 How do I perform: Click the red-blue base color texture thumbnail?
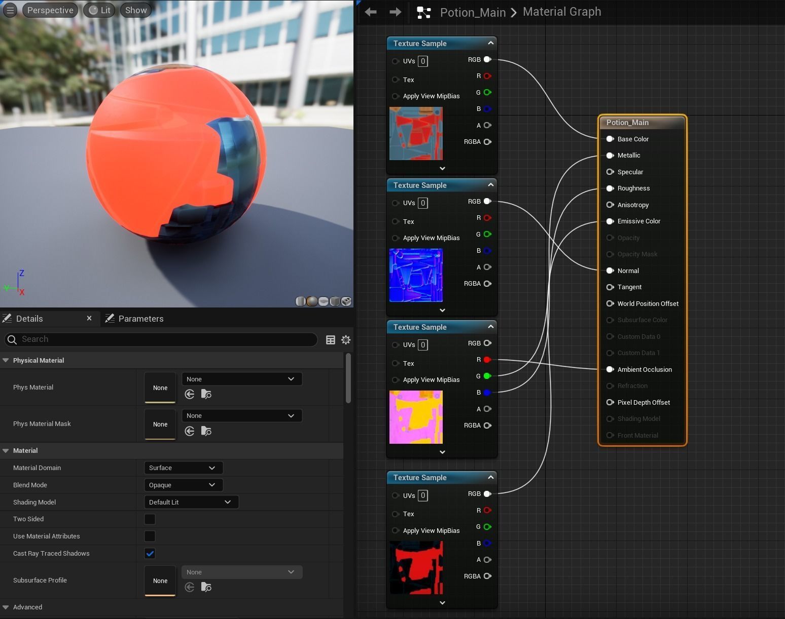coord(416,133)
